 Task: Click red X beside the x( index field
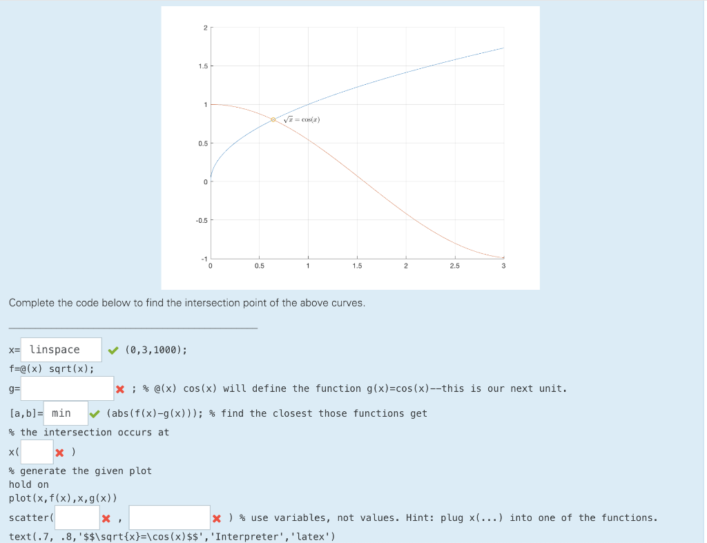(61, 452)
